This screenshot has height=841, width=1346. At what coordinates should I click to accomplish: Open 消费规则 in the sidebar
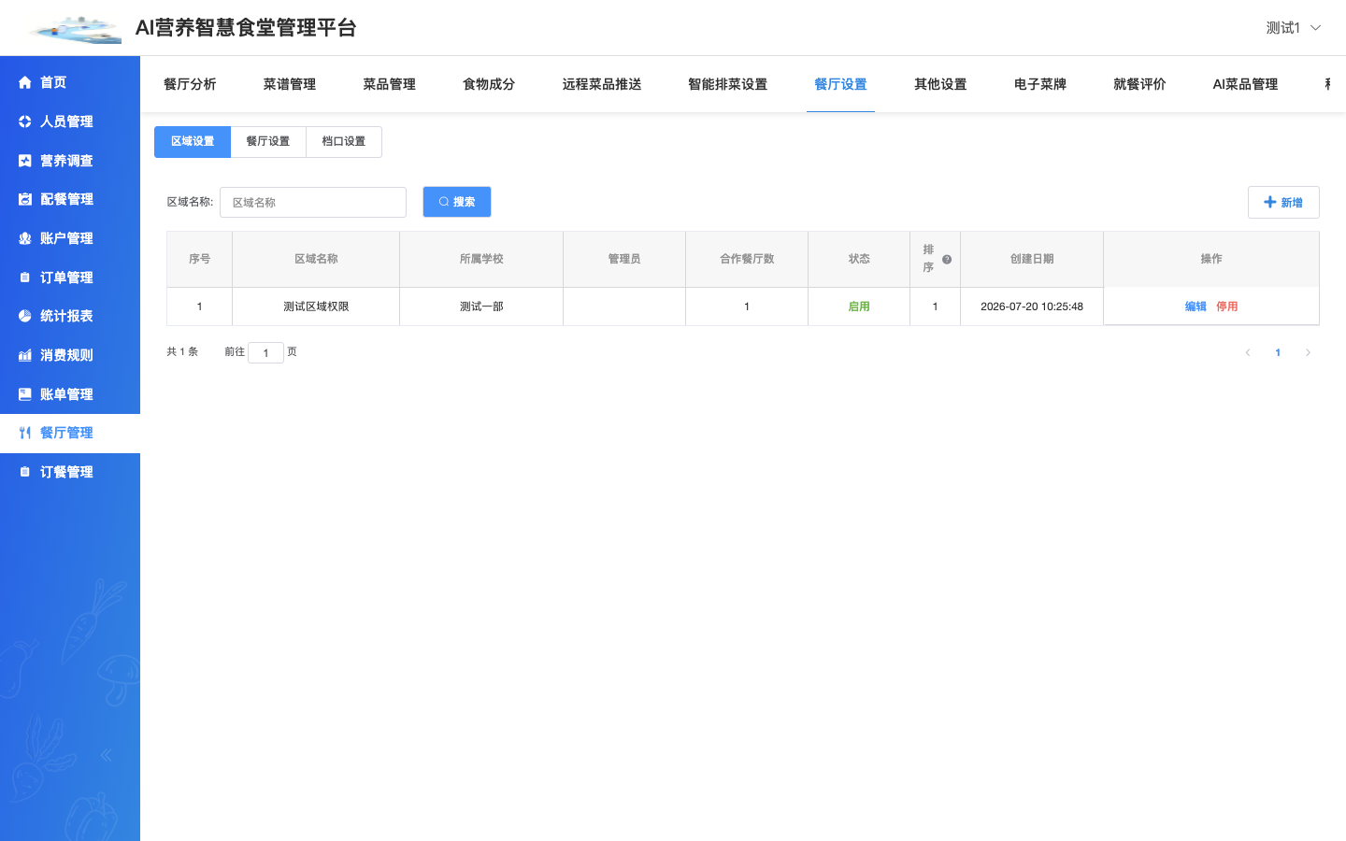(70, 355)
